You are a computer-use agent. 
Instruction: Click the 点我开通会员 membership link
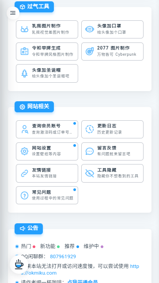(x=83, y=281)
